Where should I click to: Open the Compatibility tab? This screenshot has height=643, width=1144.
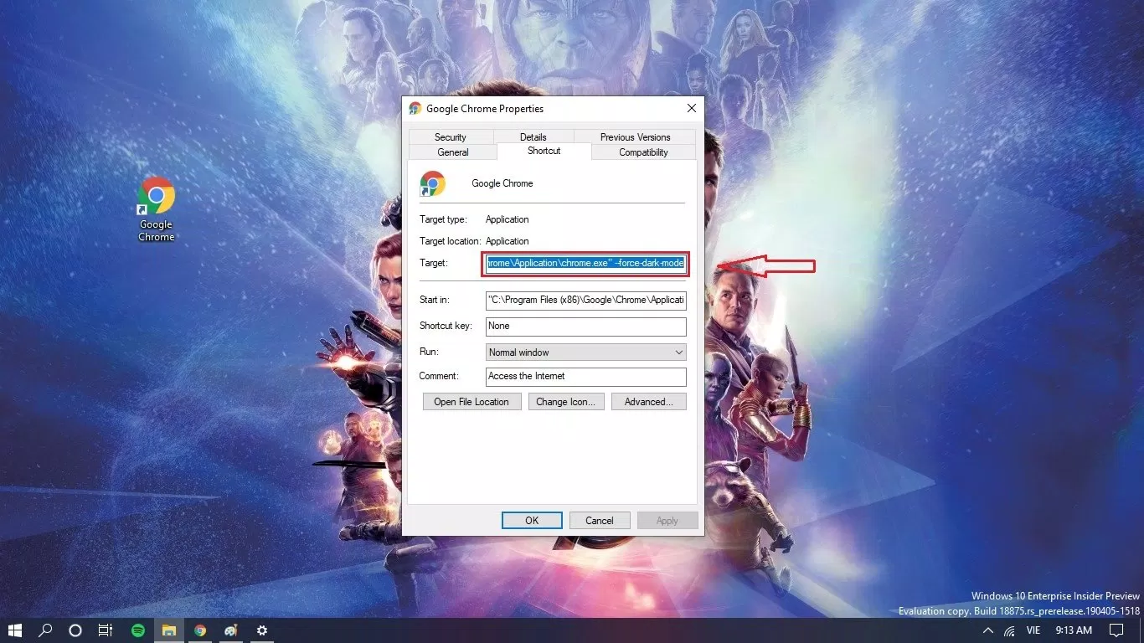tap(643, 152)
